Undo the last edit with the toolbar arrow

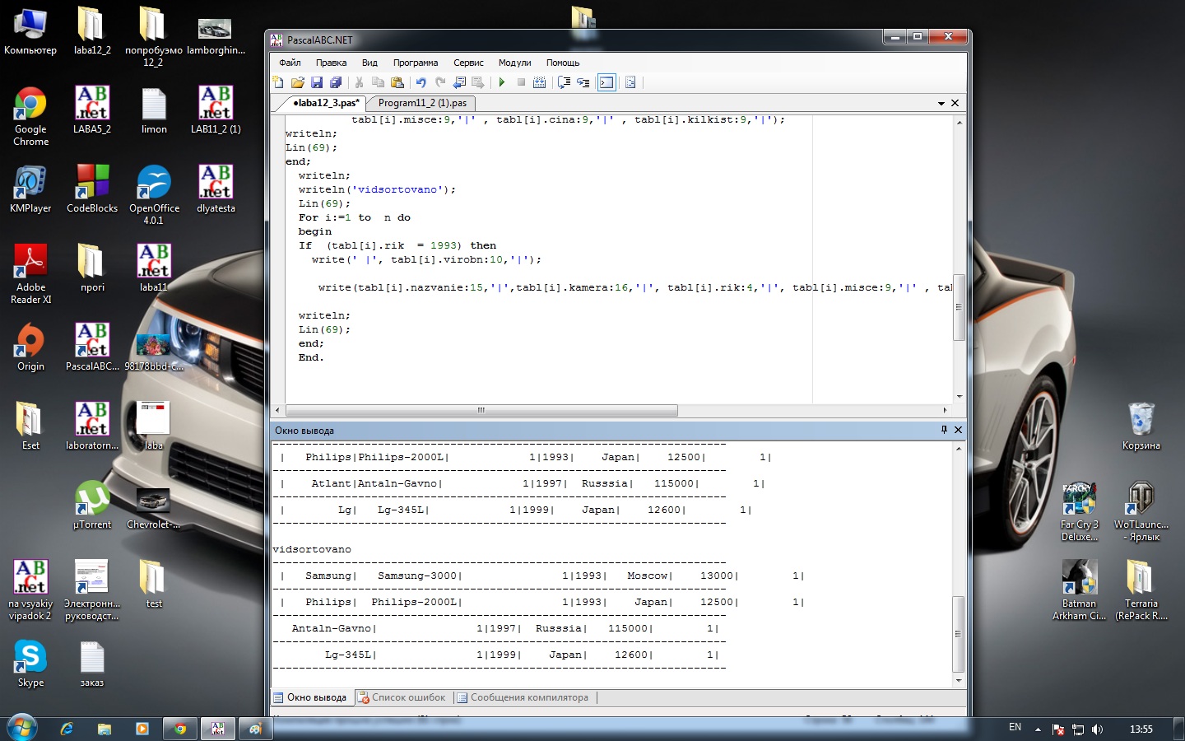click(x=421, y=82)
